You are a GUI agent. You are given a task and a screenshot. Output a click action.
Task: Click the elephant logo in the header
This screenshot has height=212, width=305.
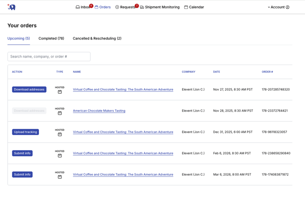point(12,7)
